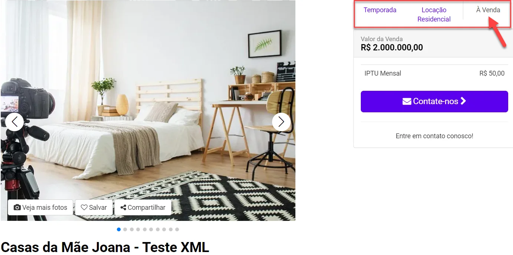Select the first carousel dot indicator
This screenshot has height=255, width=513.
119,229
